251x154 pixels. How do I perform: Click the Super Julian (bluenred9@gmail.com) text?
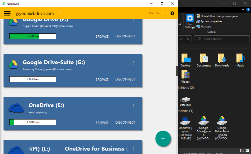click(48, 26)
